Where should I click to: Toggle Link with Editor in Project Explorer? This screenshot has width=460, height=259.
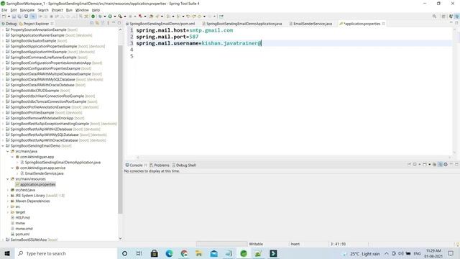point(97,23)
